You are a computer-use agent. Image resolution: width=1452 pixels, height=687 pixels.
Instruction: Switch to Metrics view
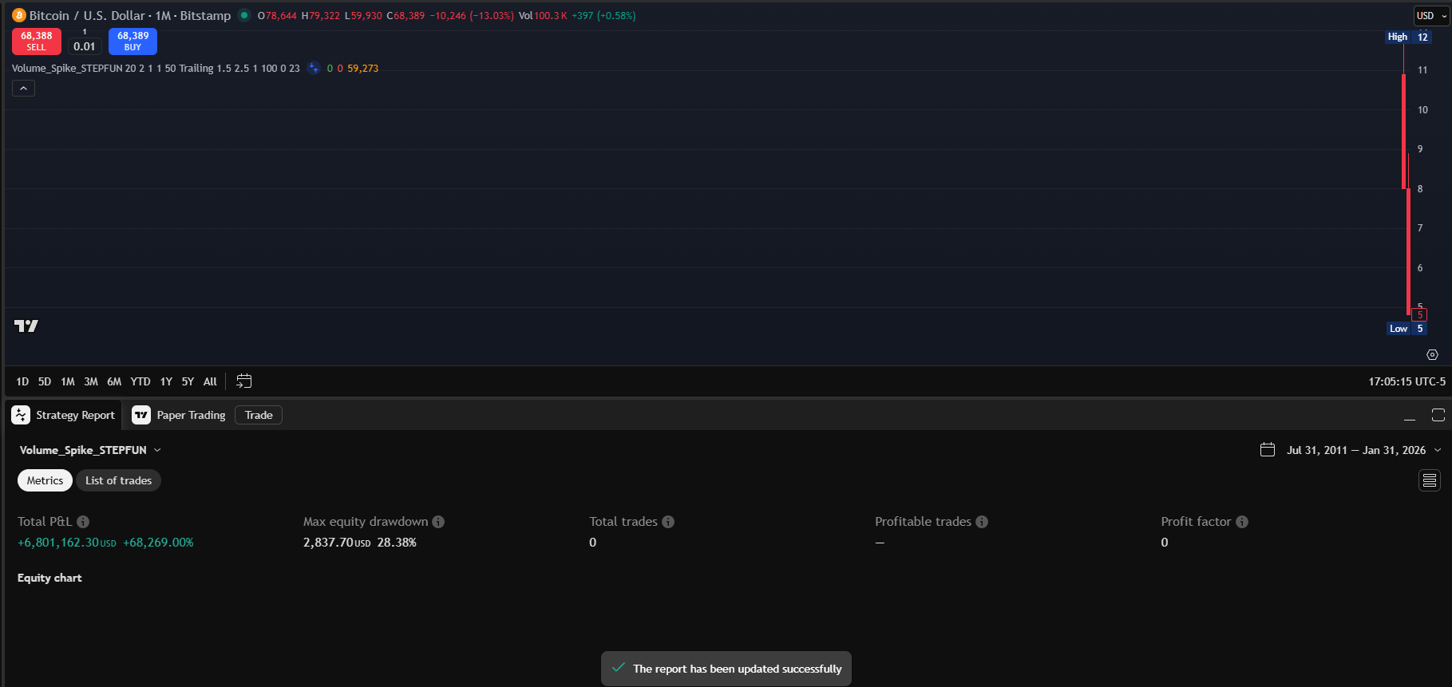(45, 480)
